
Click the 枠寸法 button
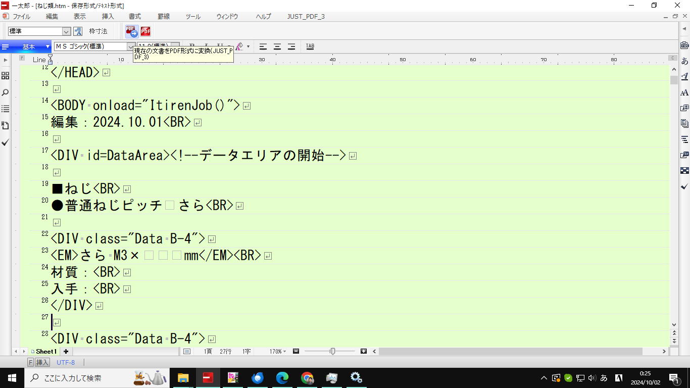[x=98, y=31]
